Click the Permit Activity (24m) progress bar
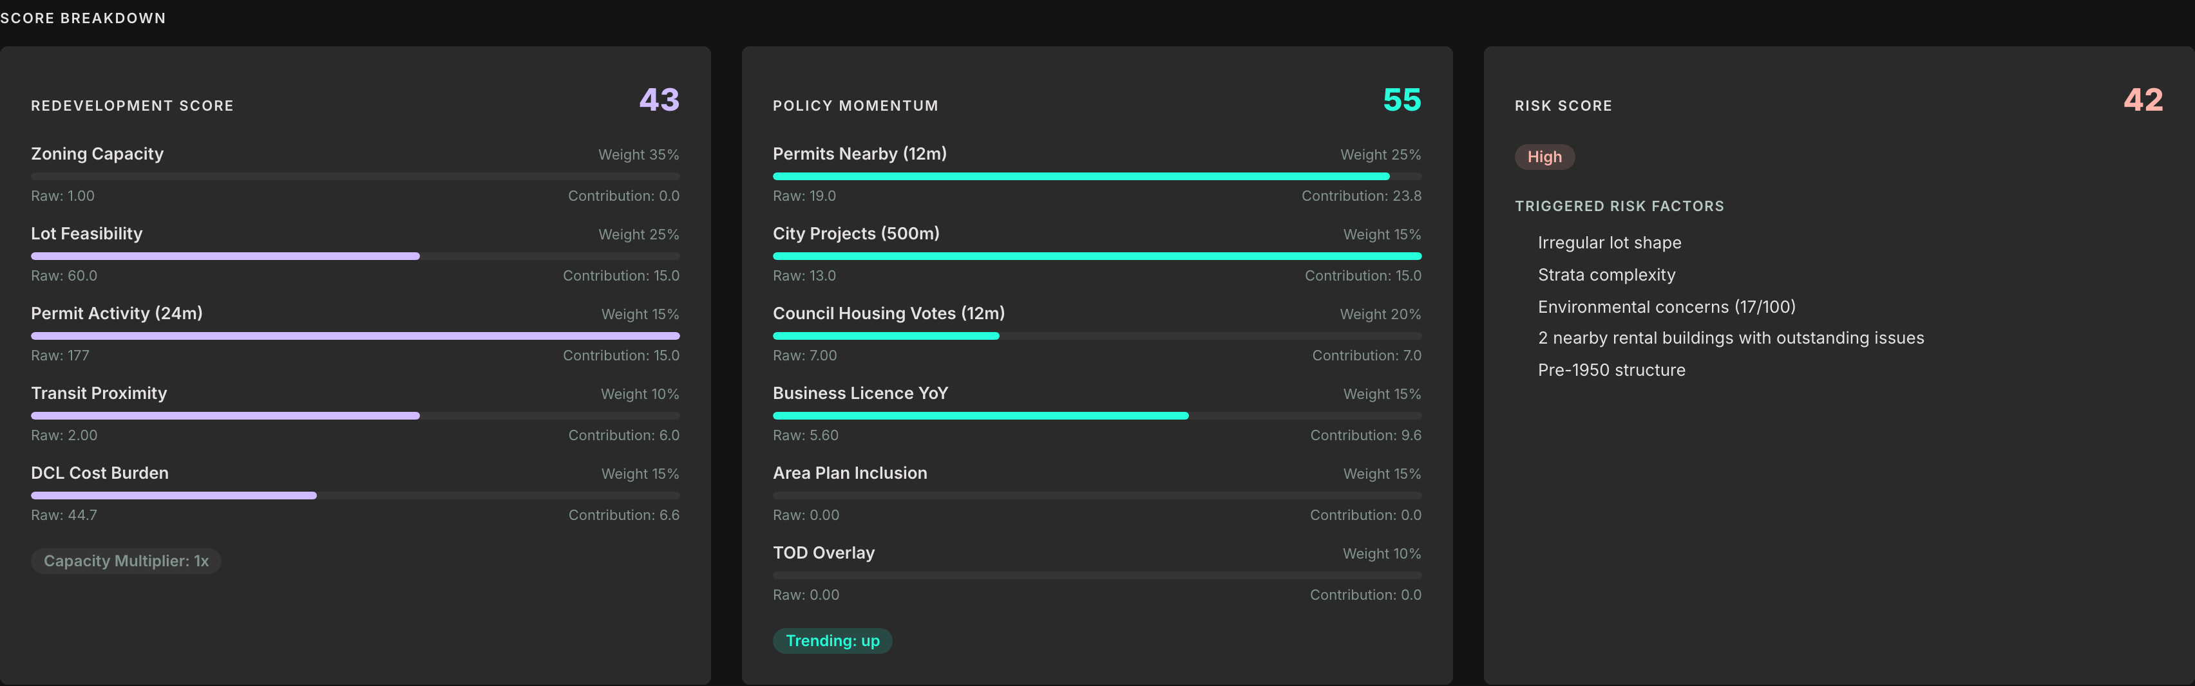This screenshot has width=2195, height=686. point(356,335)
